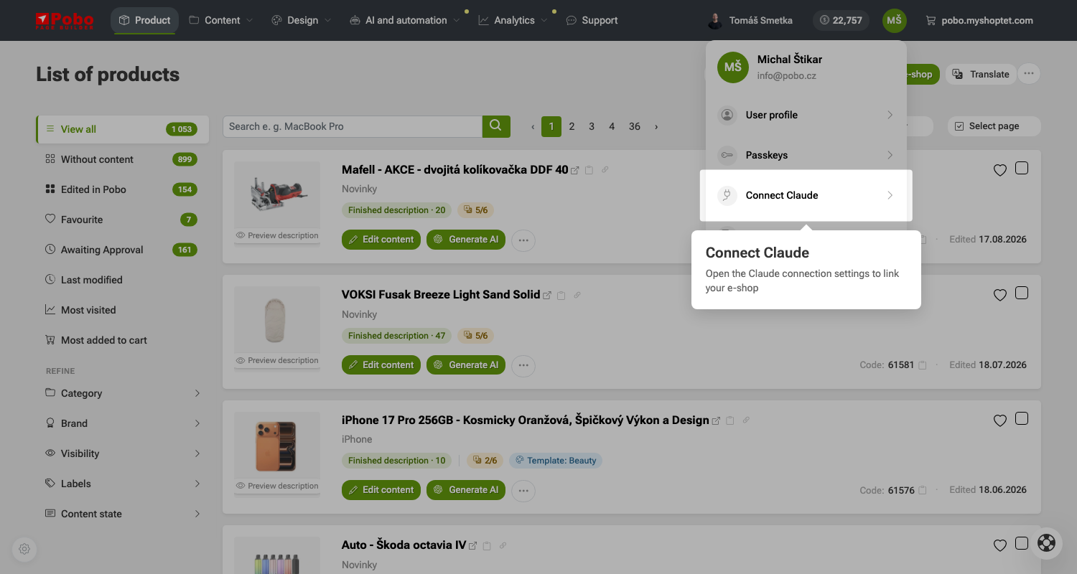Image resolution: width=1077 pixels, height=574 pixels.
Task: Open the Mafell product thumbnail
Action: pyautogui.click(x=277, y=195)
